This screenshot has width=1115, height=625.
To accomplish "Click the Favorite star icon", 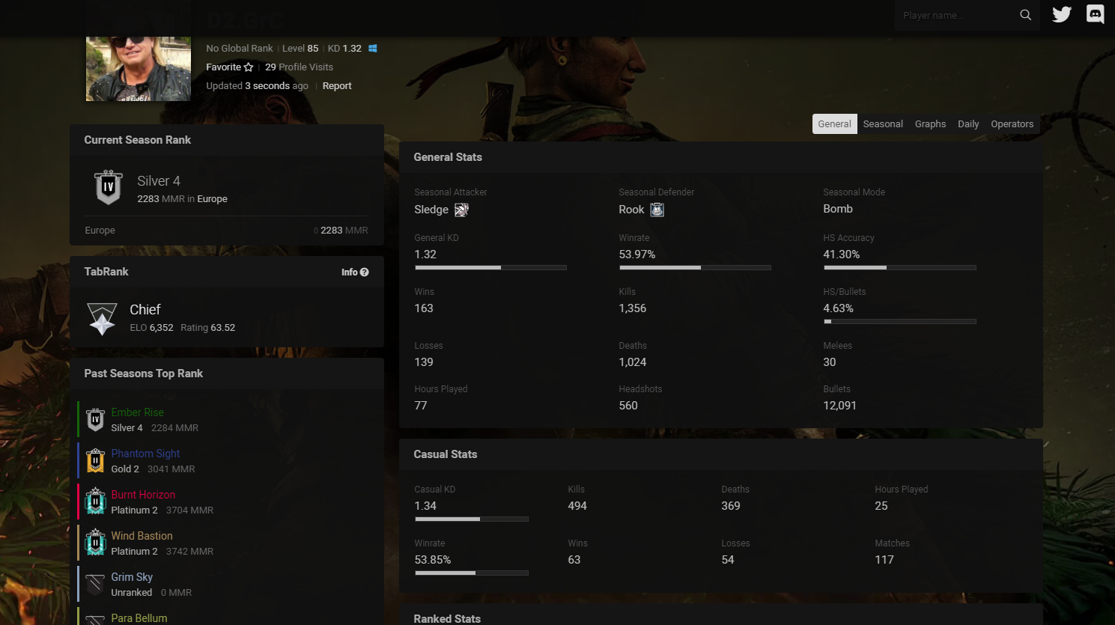I will pyautogui.click(x=249, y=67).
